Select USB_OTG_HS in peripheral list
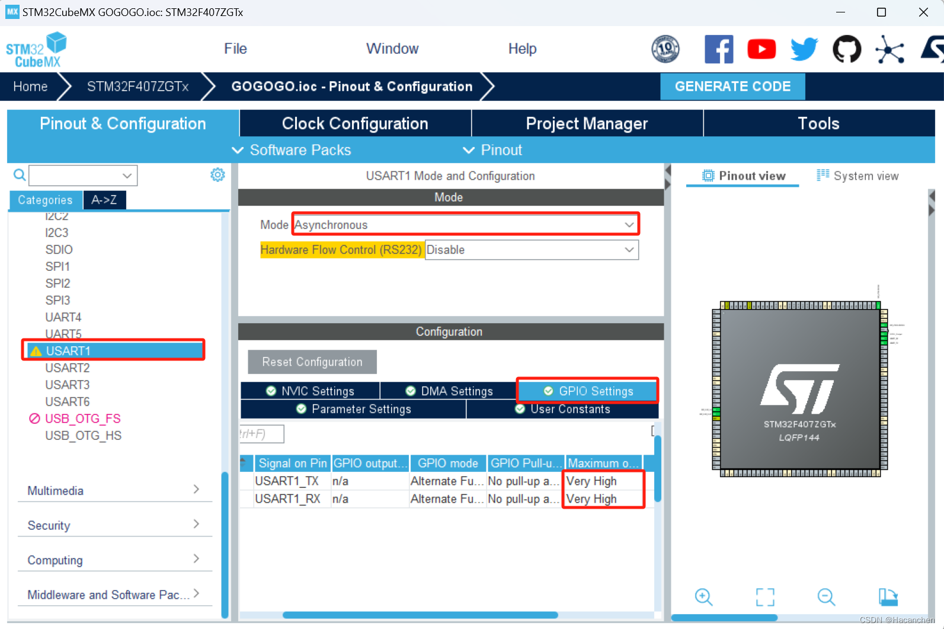The height and width of the screenshot is (629, 944). (x=83, y=436)
